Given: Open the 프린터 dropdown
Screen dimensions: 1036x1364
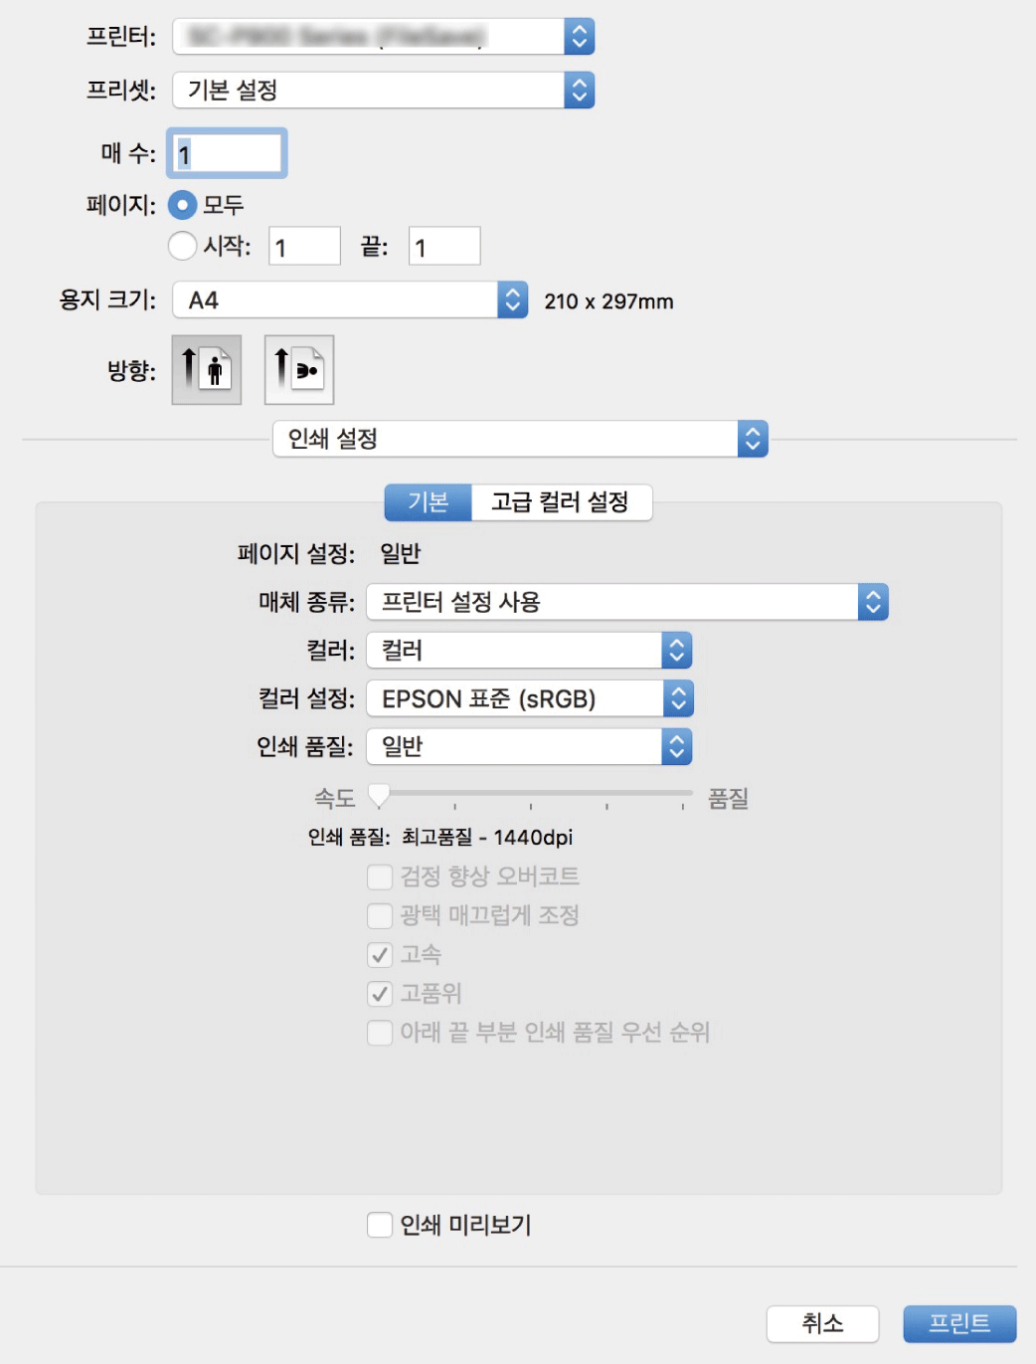Looking at the screenshot, I should tap(383, 37).
